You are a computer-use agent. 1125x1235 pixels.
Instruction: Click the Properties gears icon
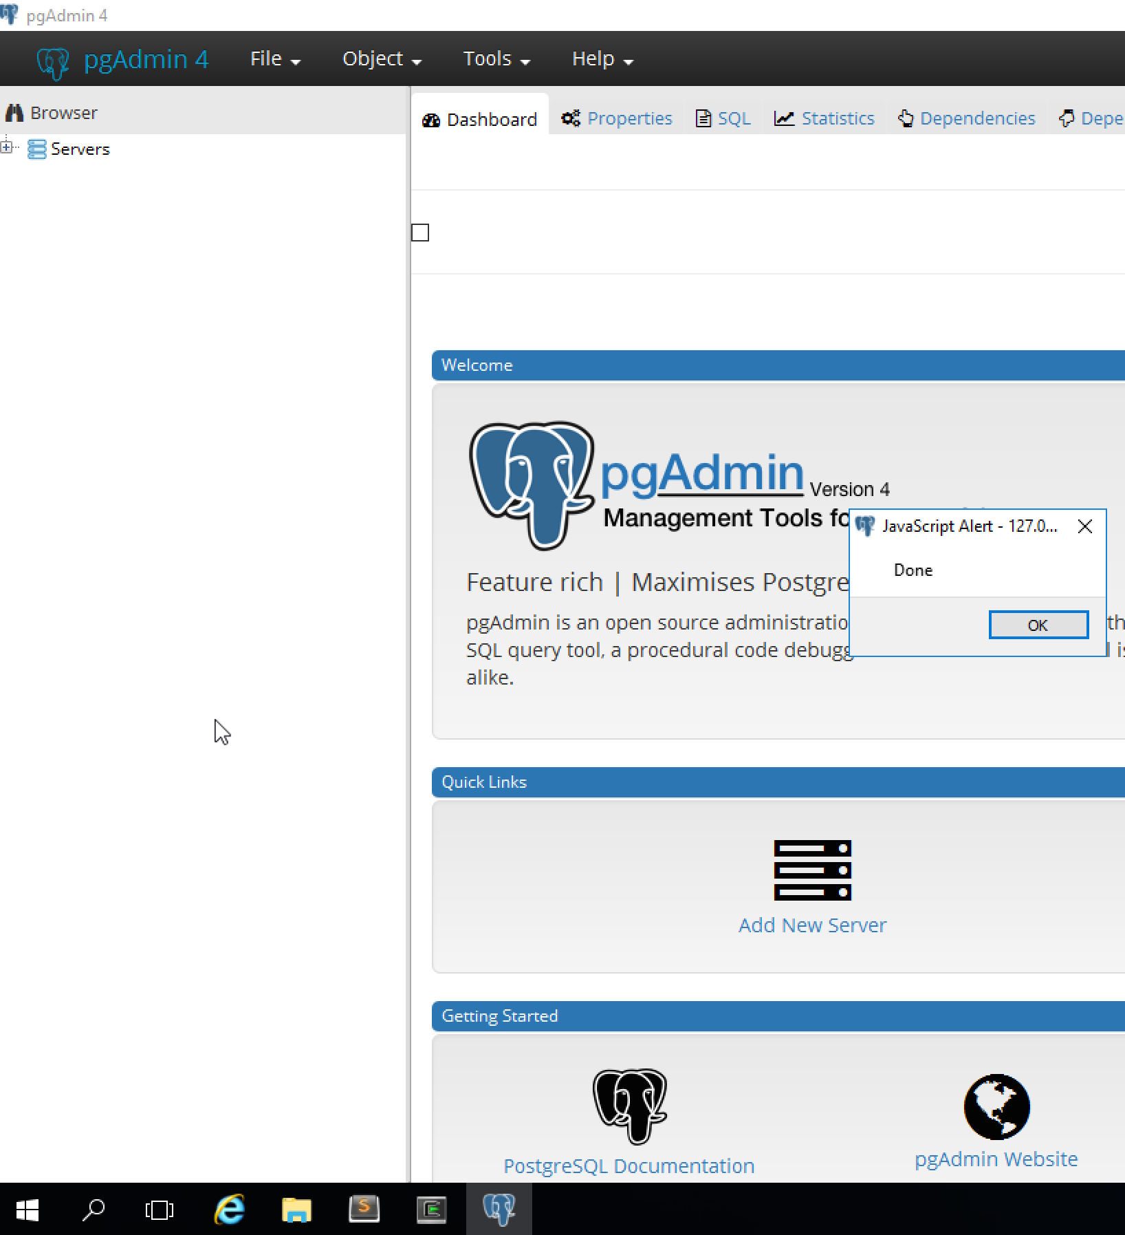[x=571, y=118]
